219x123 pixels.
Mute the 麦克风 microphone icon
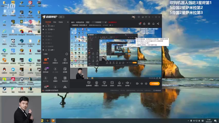(119, 83)
